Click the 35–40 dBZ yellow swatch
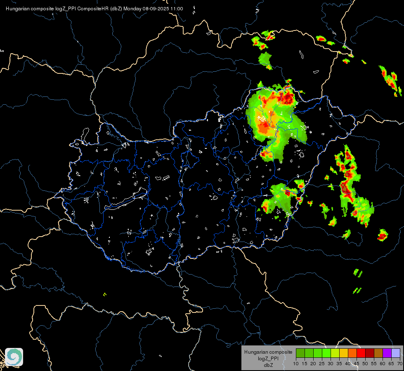 (x=344, y=353)
